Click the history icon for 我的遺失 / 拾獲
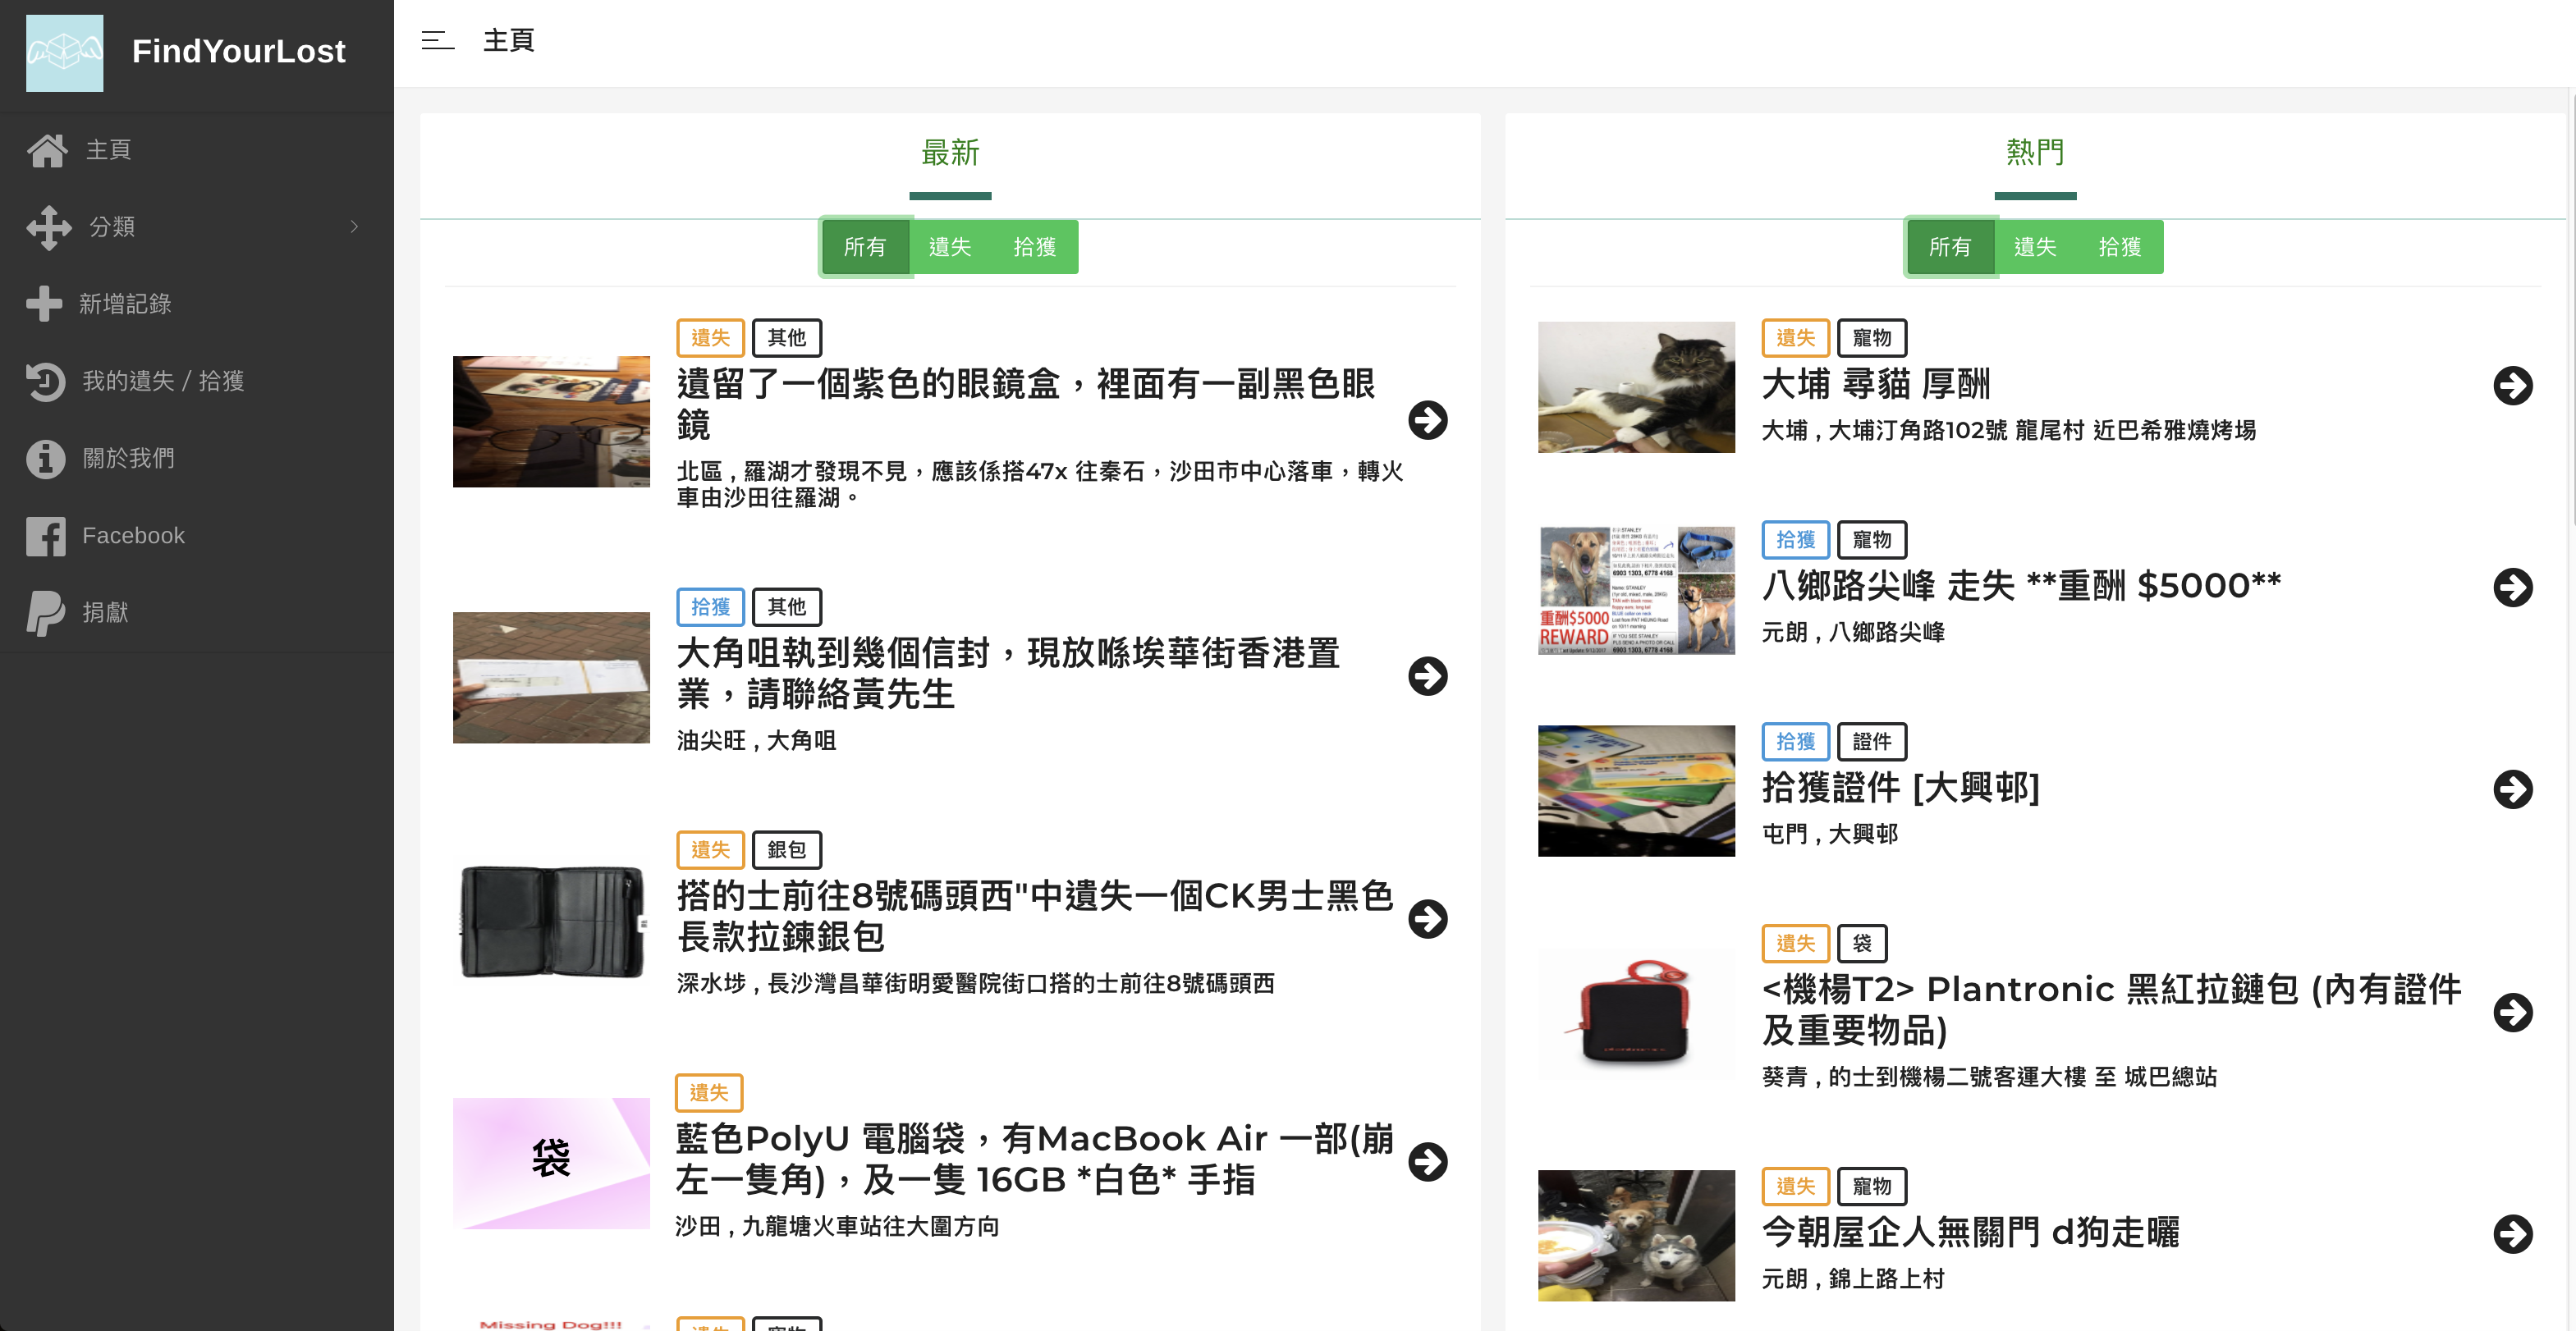Screen dimensions: 2576x1331 coord(45,381)
